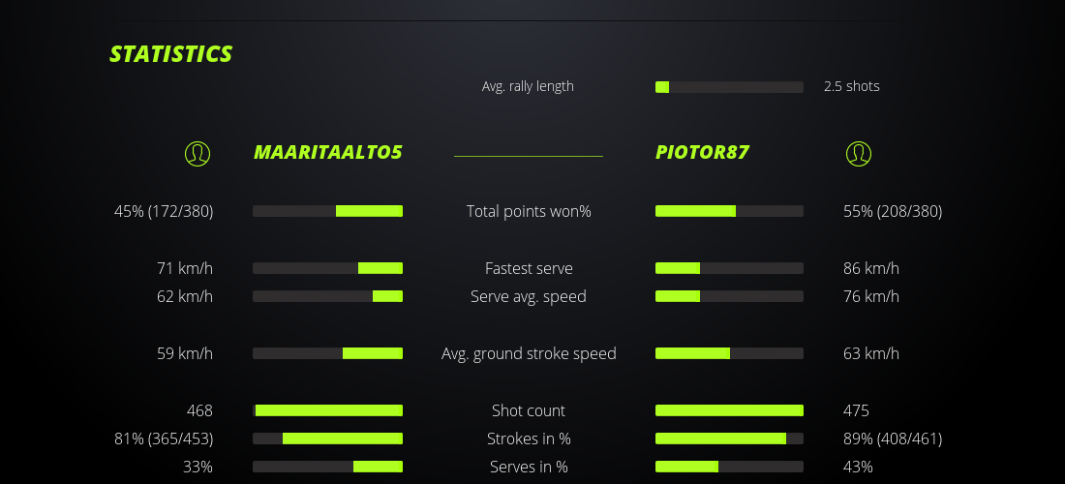This screenshot has height=484, width=1065.
Task: Select the Total points won% label
Action: [529, 211]
